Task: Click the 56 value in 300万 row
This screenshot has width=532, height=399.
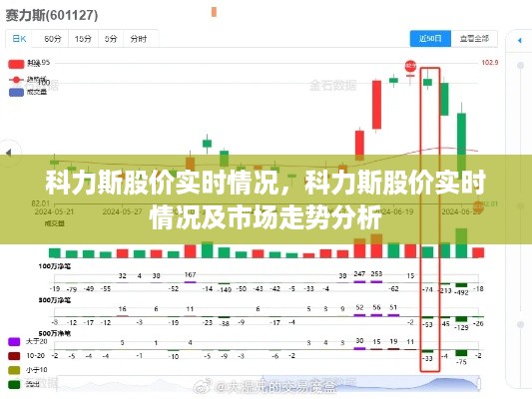Action: [x=376, y=307]
